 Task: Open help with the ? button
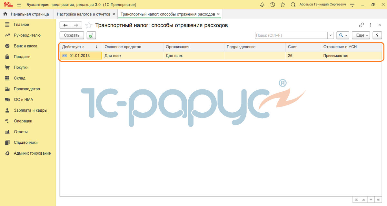point(377,35)
